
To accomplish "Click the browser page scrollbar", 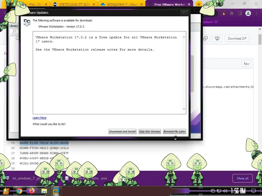I will (x=260, y=39).
